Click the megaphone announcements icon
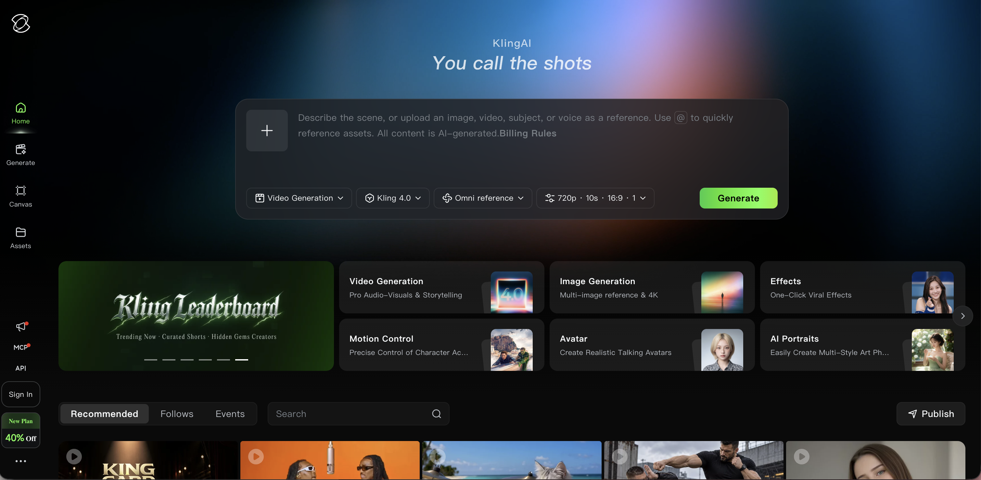This screenshot has height=480, width=981. (x=20, y=327)
